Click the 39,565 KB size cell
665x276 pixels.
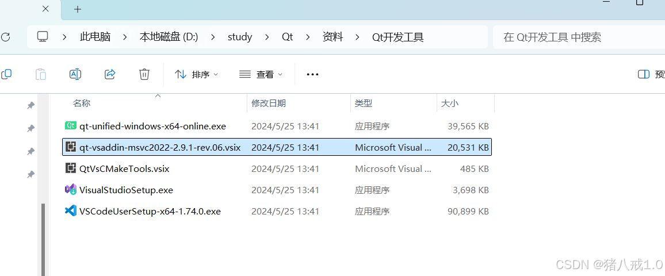coord(468,126)
